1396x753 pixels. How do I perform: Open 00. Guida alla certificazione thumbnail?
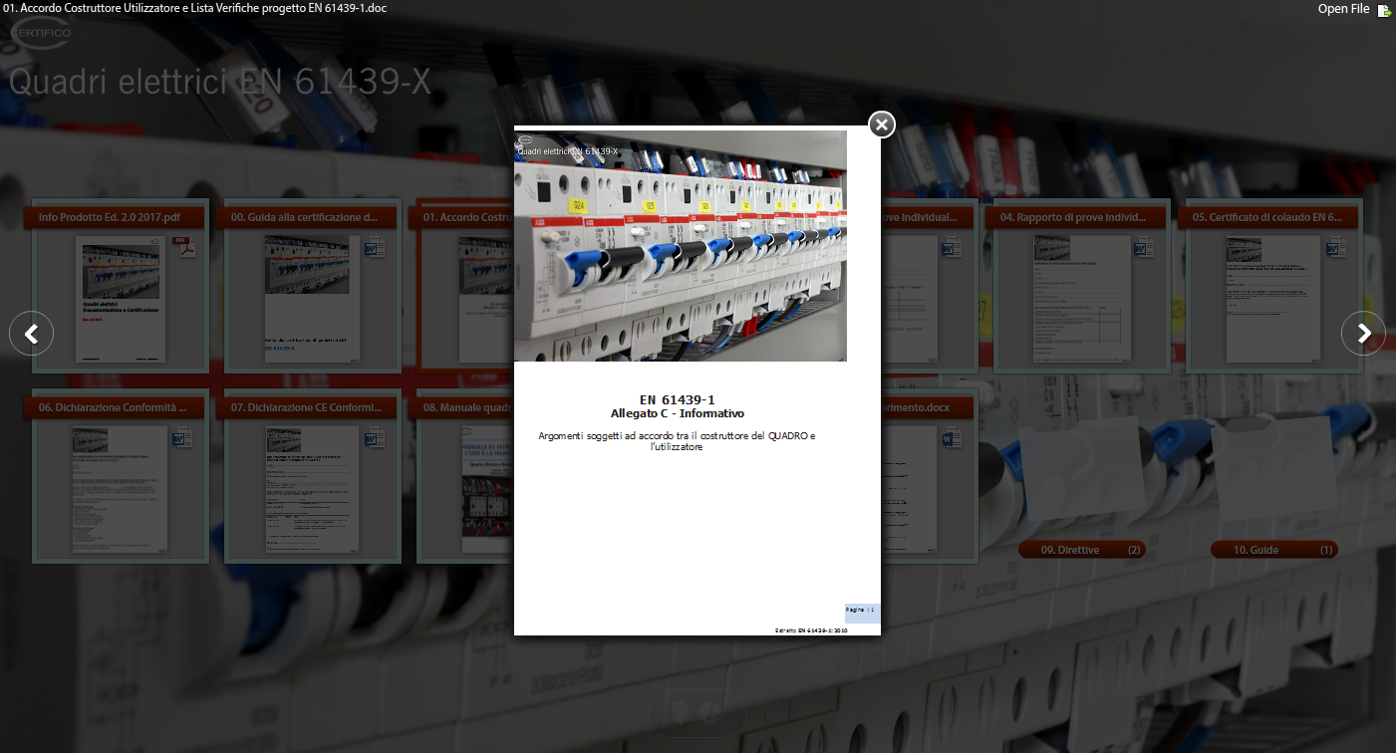tap(306, 299)
